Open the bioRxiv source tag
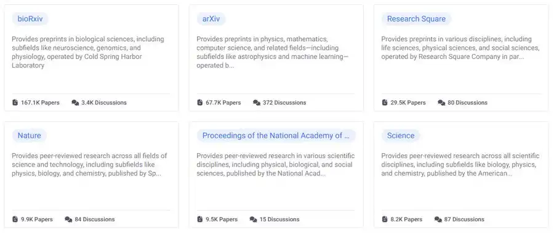The width and height of the screenshot is (554, 233). 30,18
